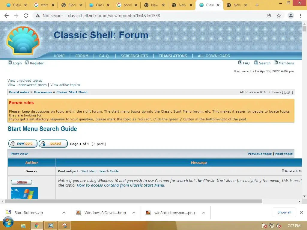Click the Search magnifier icon
Viewport: 307px width, 230px height.
256,63
